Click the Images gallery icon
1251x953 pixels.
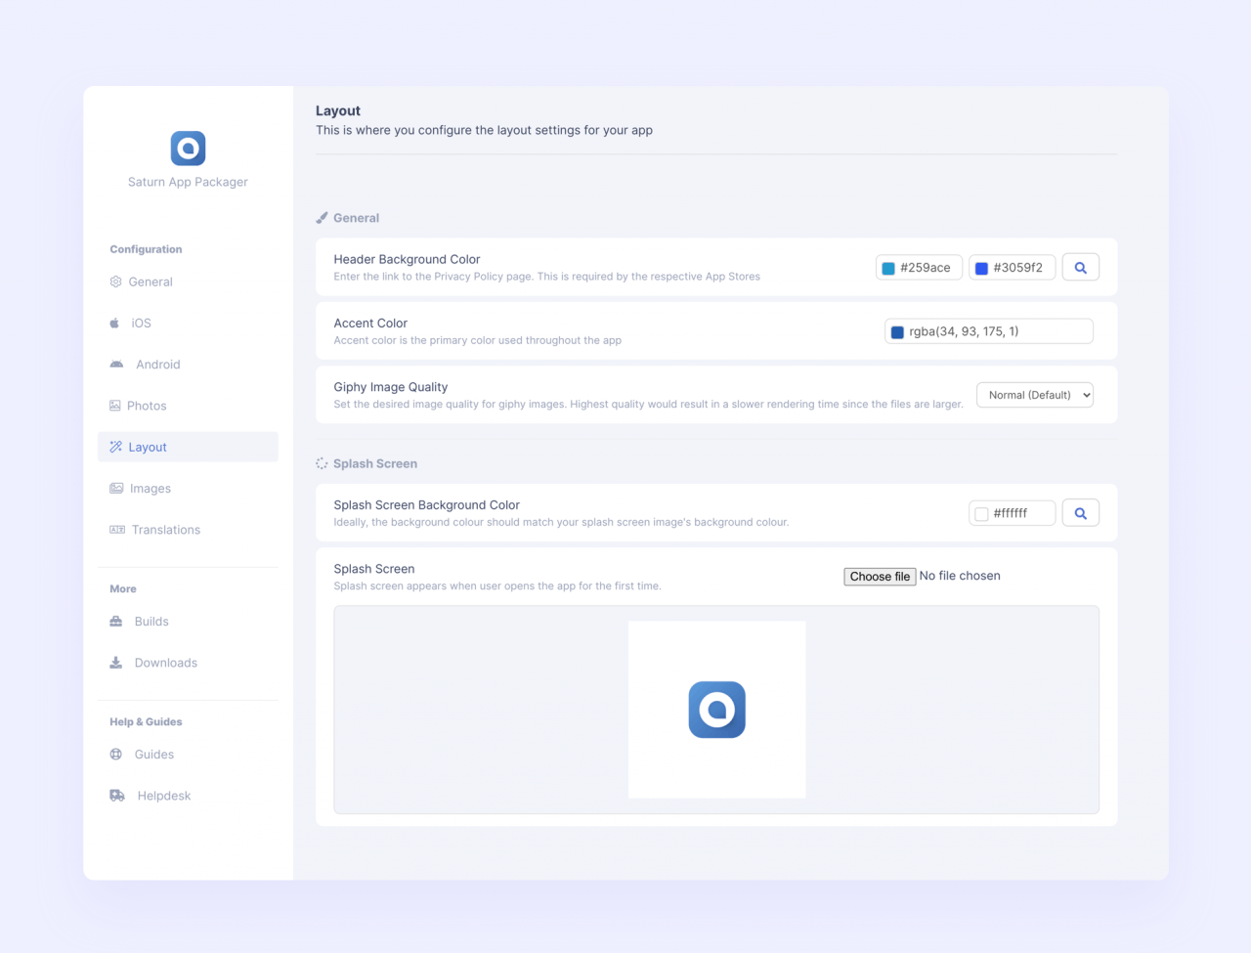pos(116,489)
